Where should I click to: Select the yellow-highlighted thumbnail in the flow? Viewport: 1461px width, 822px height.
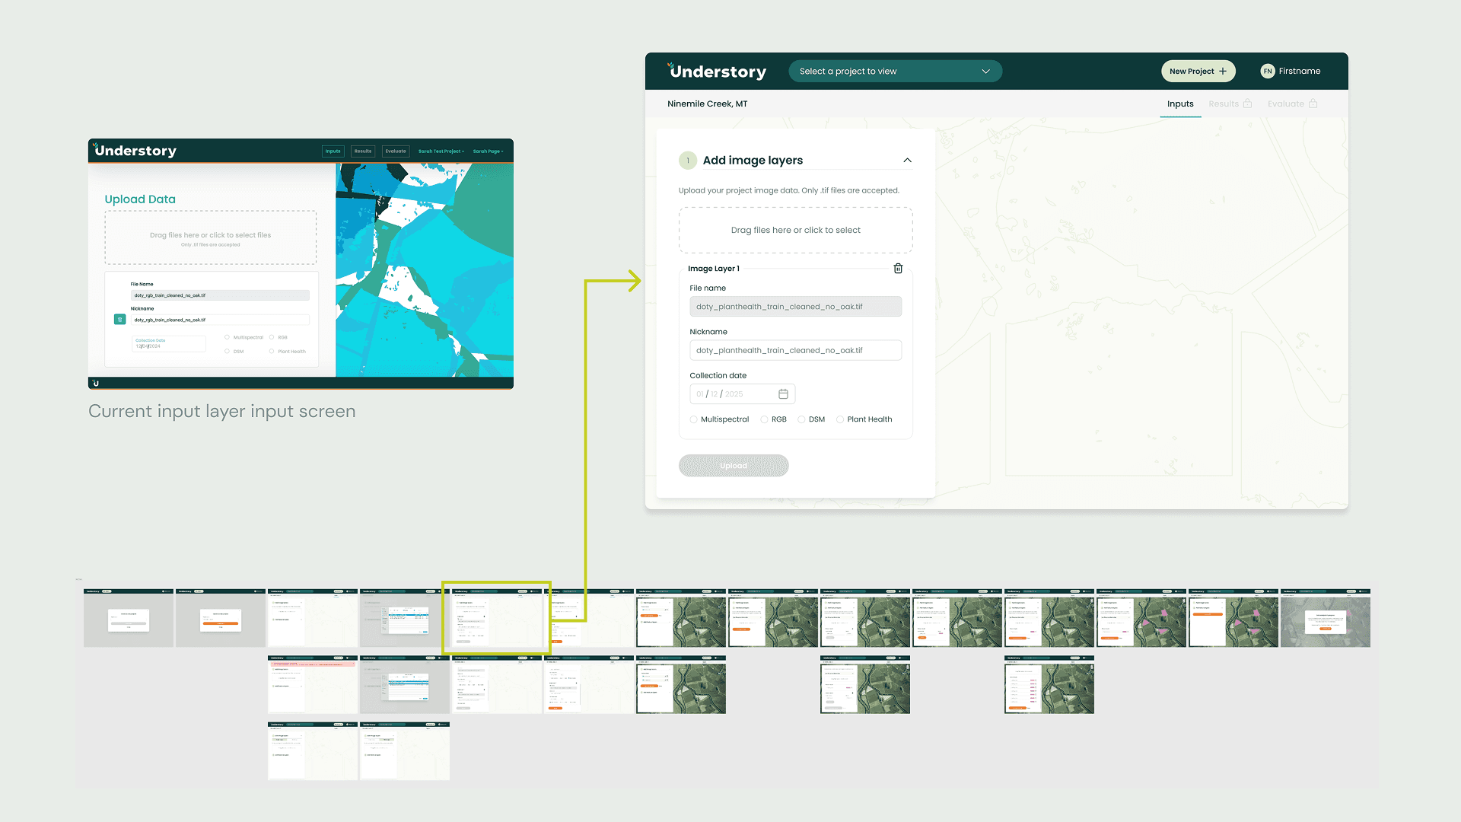[x=496, y=618]
